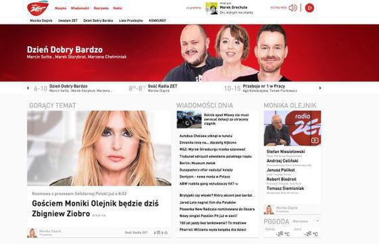The height and width of the screenshot is (244, 379).
Task: Click the left arrow of the schedule strip
Action: tap(28, 88)
